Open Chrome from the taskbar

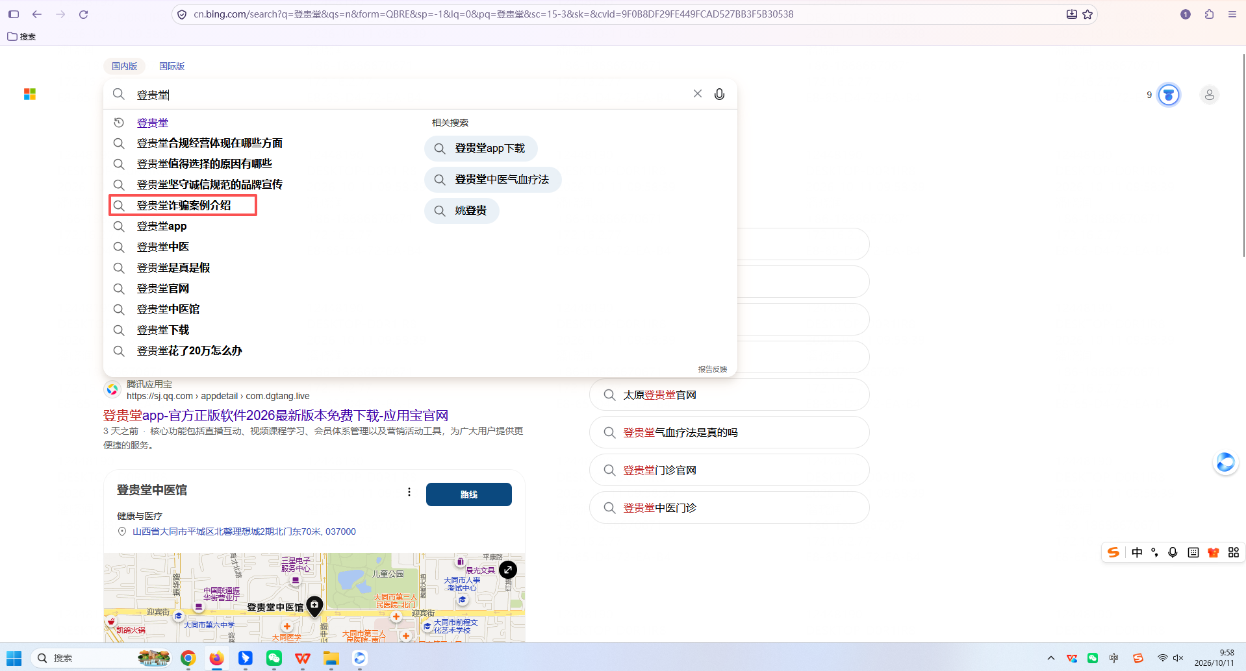click(x=188, y=658)
